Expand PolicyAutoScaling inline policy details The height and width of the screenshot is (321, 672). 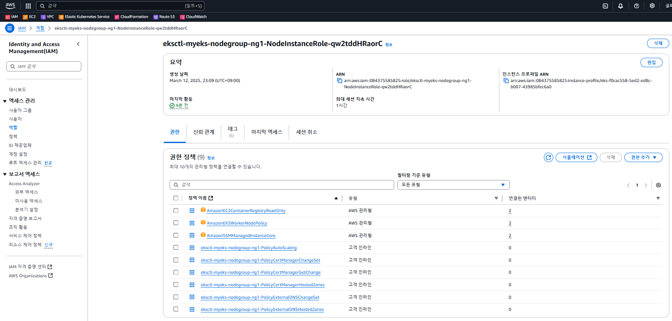(x=192, y=248)
